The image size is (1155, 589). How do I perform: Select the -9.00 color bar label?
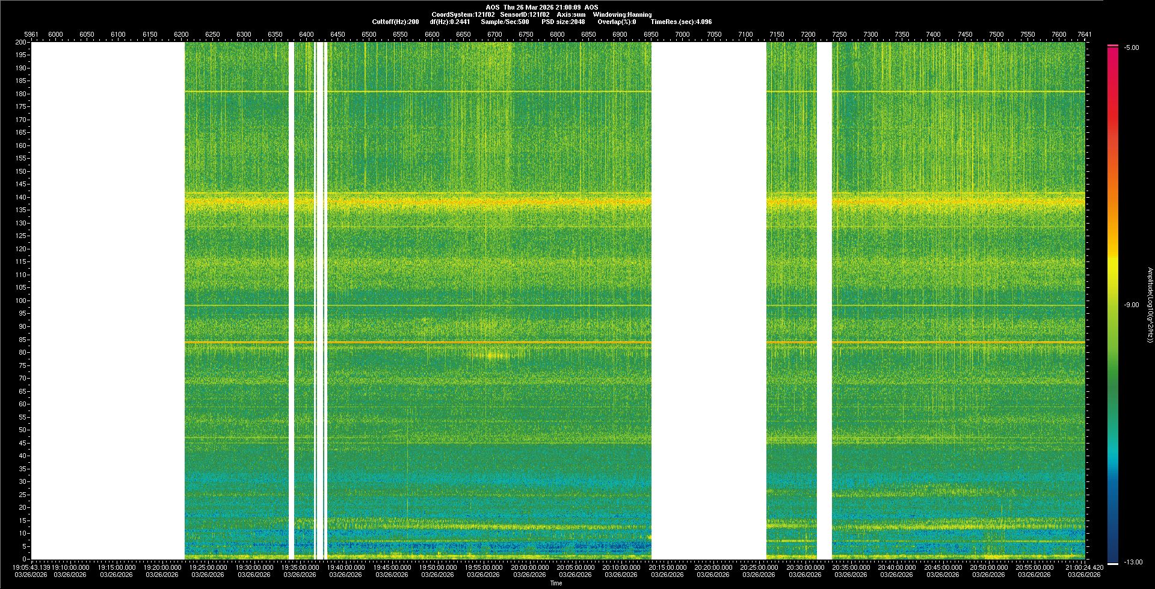pos(1132,305)
